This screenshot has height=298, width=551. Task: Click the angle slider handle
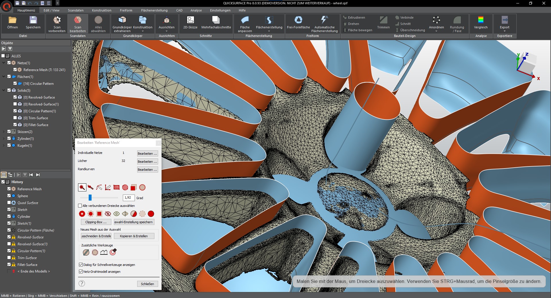pyautogui.click(x=90, y=197)
